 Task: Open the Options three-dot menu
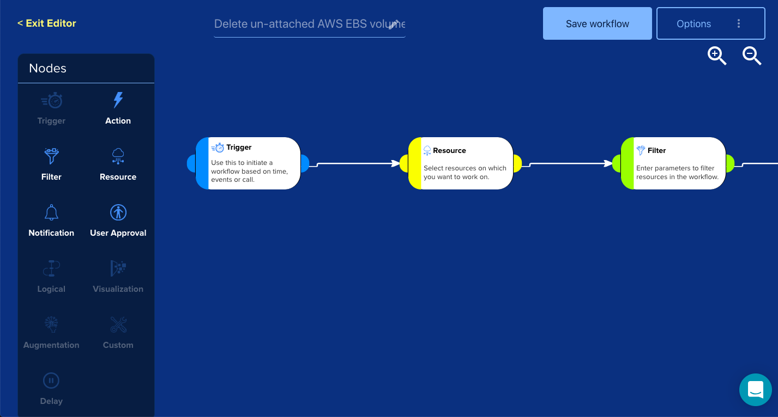[739, 23]
